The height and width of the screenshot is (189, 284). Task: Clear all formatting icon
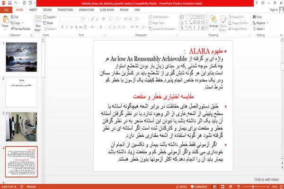click(103, 19)
